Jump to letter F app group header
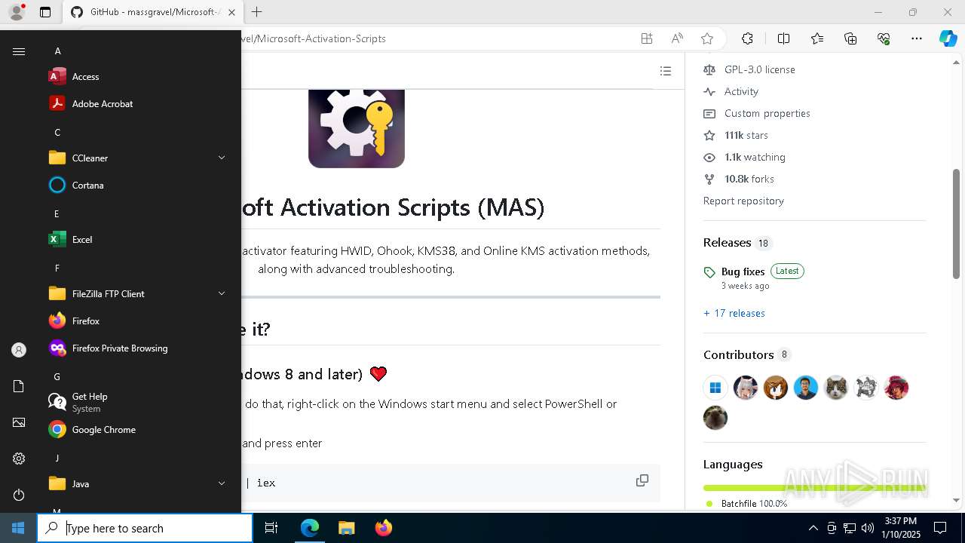This screenshot has height=543, width=965. [57, 268]
